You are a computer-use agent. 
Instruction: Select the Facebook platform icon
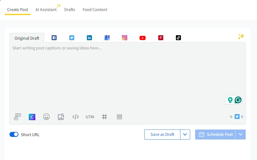pyautogui.click(x=54, y=38)
